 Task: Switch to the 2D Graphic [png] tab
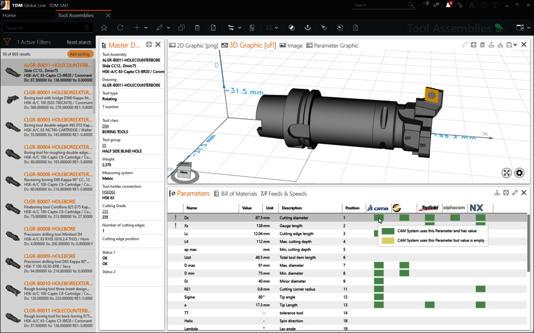click(x=194, y=46)
